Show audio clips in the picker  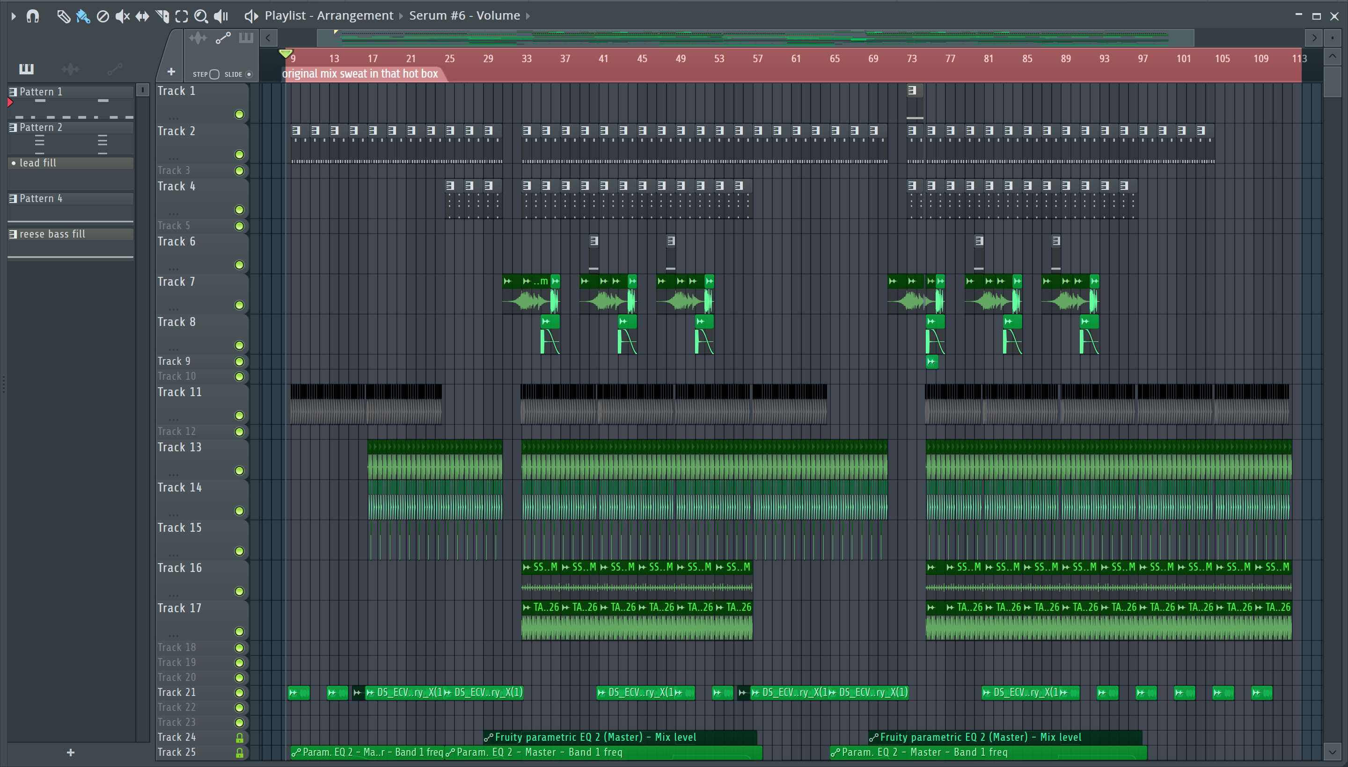point(70,69)
